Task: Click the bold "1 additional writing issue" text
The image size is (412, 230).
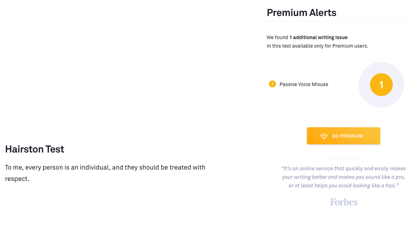Action: coord(318,37)
